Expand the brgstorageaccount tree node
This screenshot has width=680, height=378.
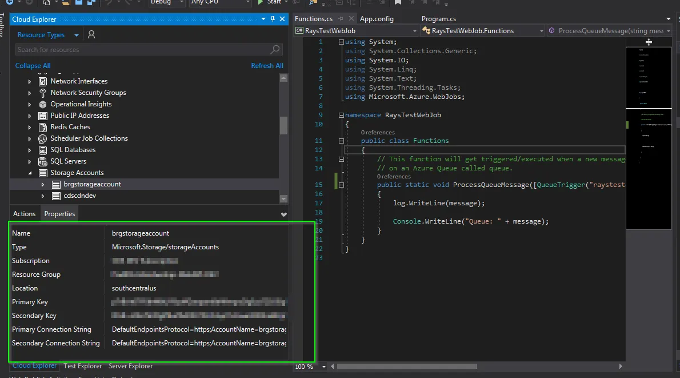43,184
